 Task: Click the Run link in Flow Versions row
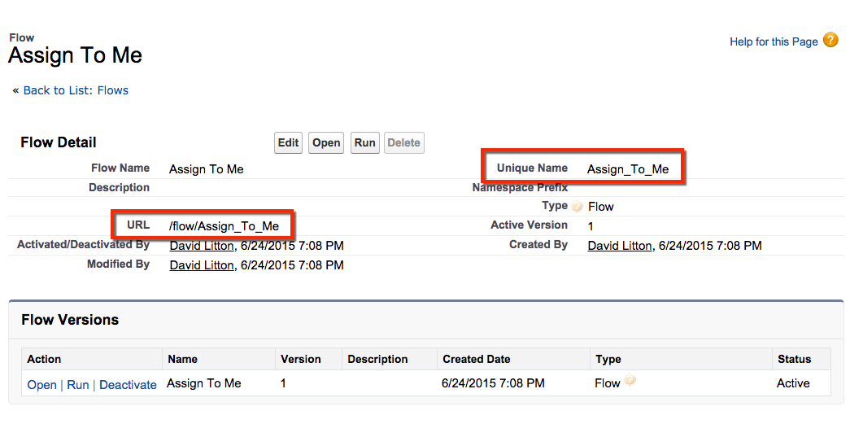(x=78, y=385)
